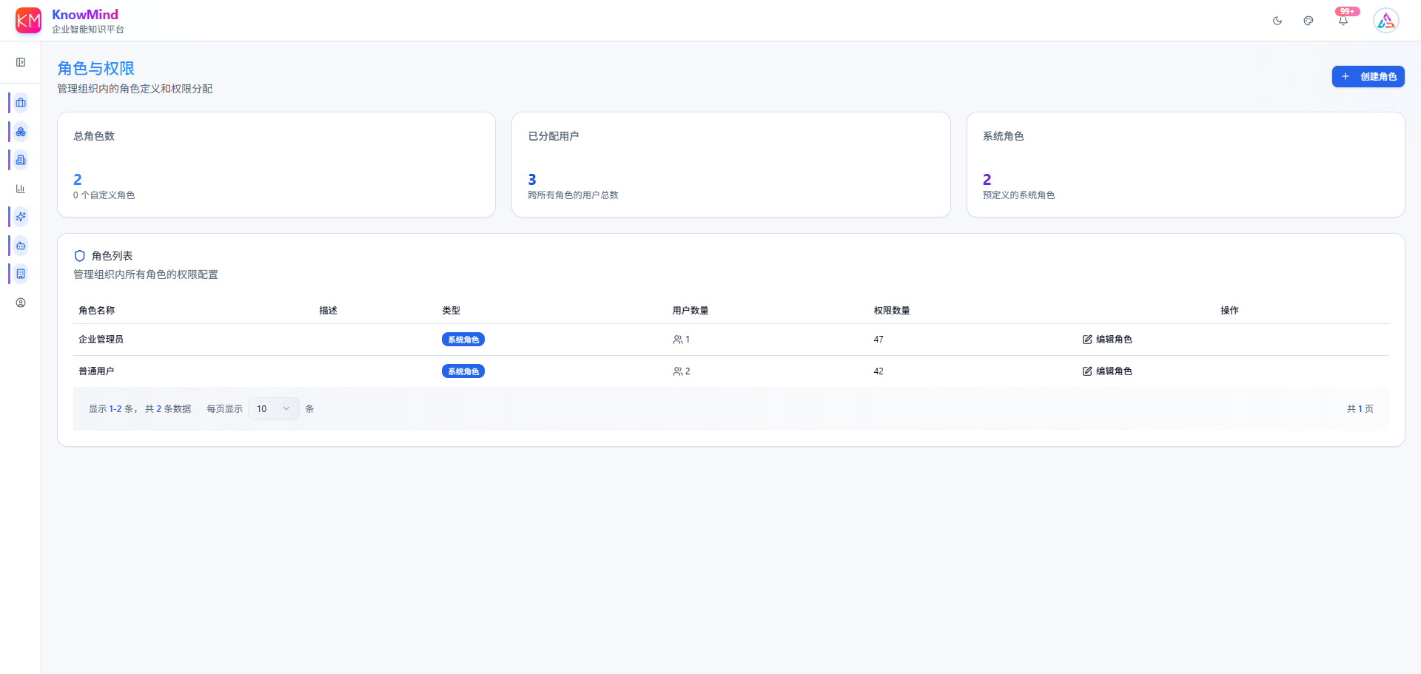Edit role for 普通用户 row
This screenshot has width=1421, height=674.
[1107, 371]
